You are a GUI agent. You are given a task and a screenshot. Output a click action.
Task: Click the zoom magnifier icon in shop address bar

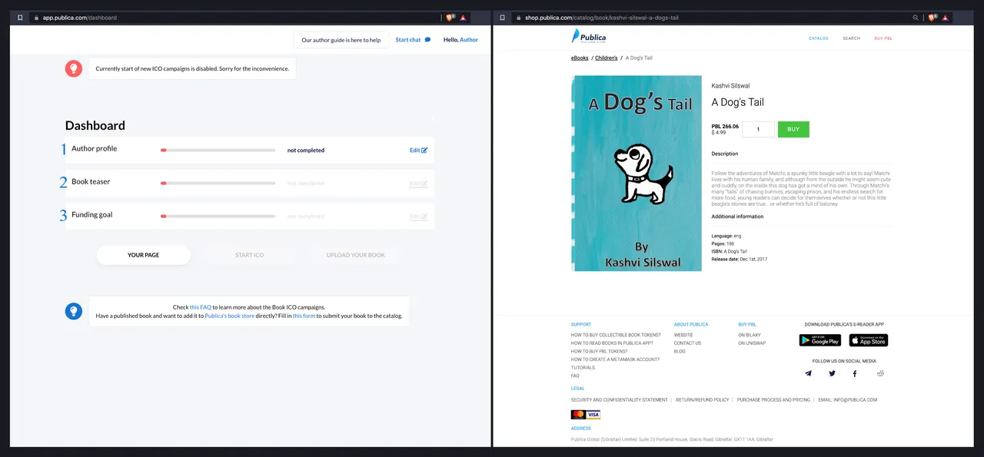[916, 18]
